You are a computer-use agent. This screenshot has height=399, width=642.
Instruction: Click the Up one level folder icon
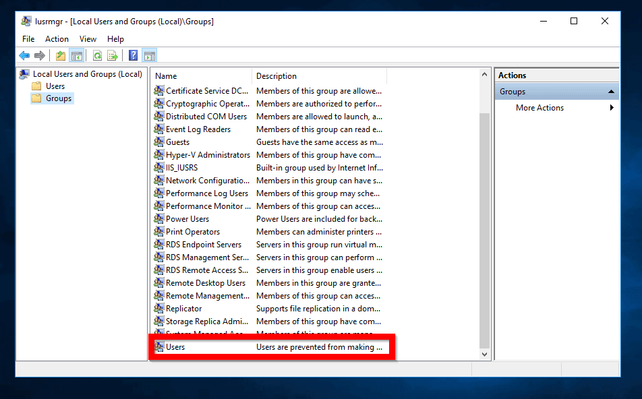click(x=61, y=56)
